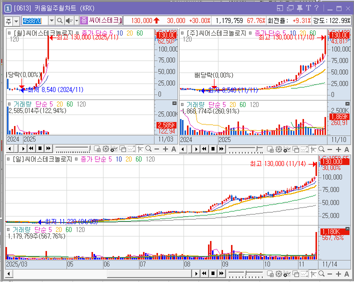This screenshot has width=354, height=282.
Task: Open daily chart settings gear icon
Action: (x=278, y=274)
